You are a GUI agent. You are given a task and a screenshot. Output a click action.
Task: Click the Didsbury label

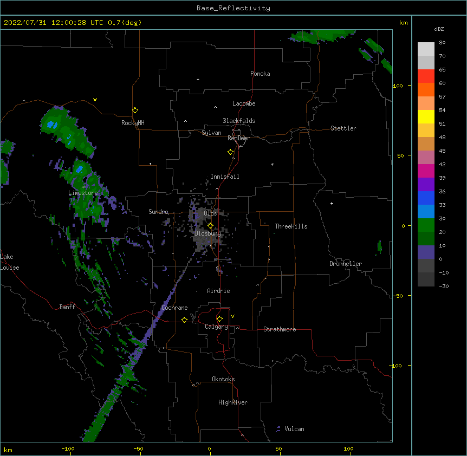(208, 233)
